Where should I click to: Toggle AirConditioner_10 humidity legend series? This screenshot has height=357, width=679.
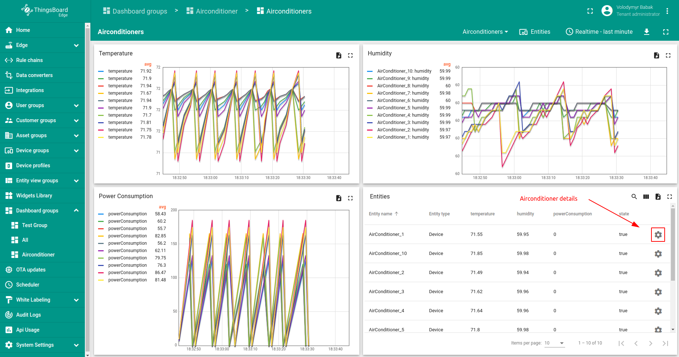coord(404,71)
